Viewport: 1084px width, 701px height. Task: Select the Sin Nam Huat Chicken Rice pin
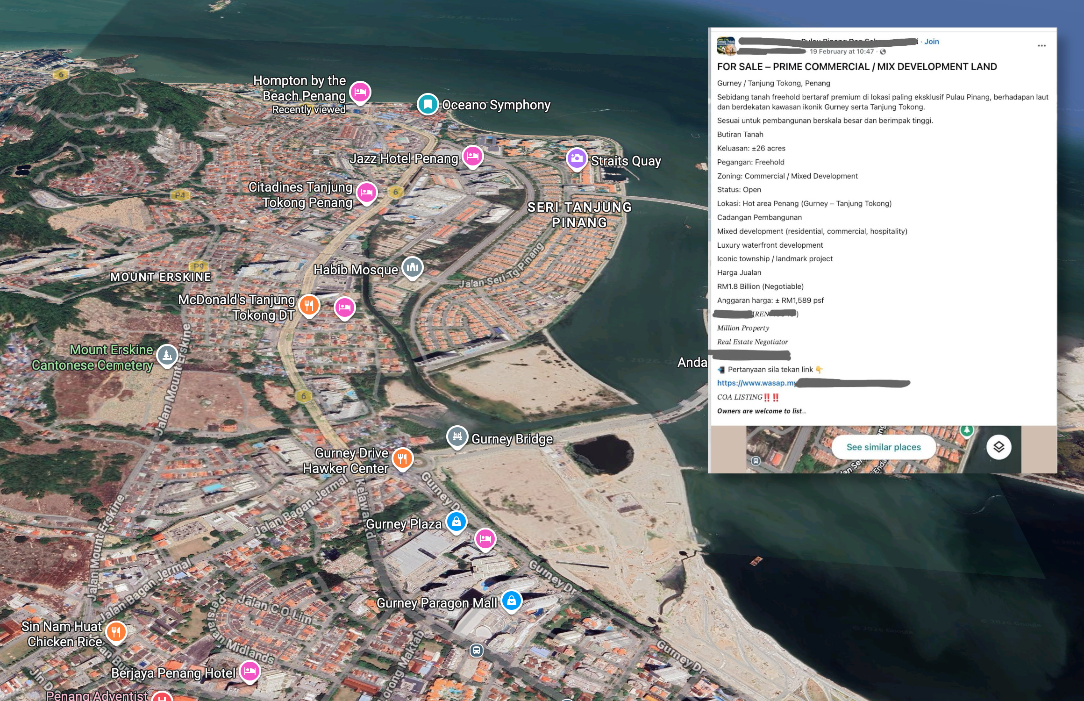[116, 632]
